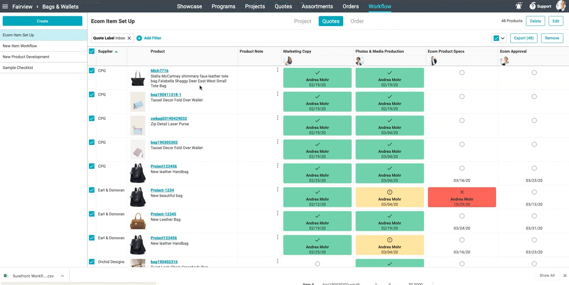This screenshot has height=285, width=569.
Task: Toggle the select-all checkbox in header
Action: point(92,51)
